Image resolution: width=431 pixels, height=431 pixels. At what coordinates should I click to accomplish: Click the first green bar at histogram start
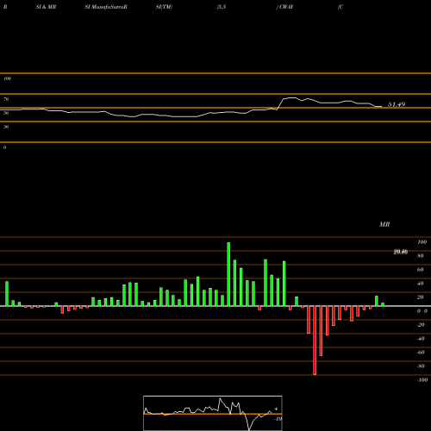coord(7,294)
